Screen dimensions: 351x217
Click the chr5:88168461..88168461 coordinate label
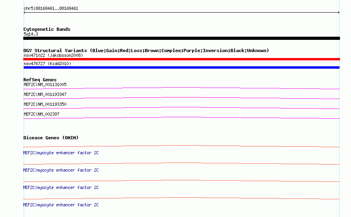[x=51, y=9]
